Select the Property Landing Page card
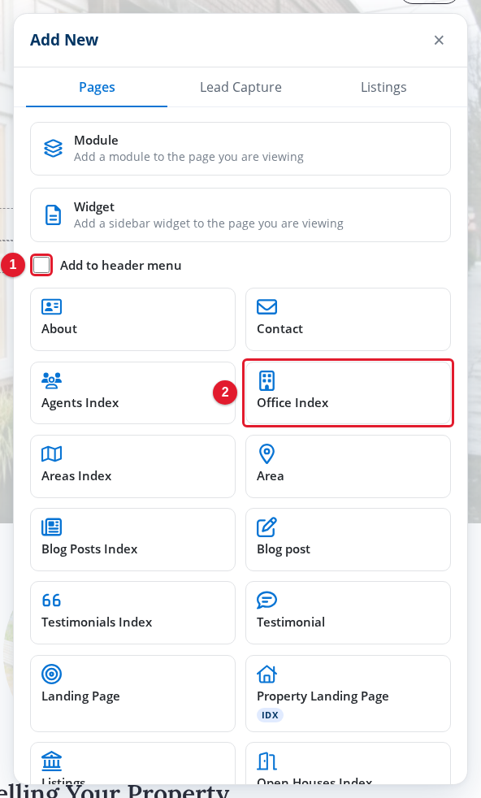 (348, 694)
